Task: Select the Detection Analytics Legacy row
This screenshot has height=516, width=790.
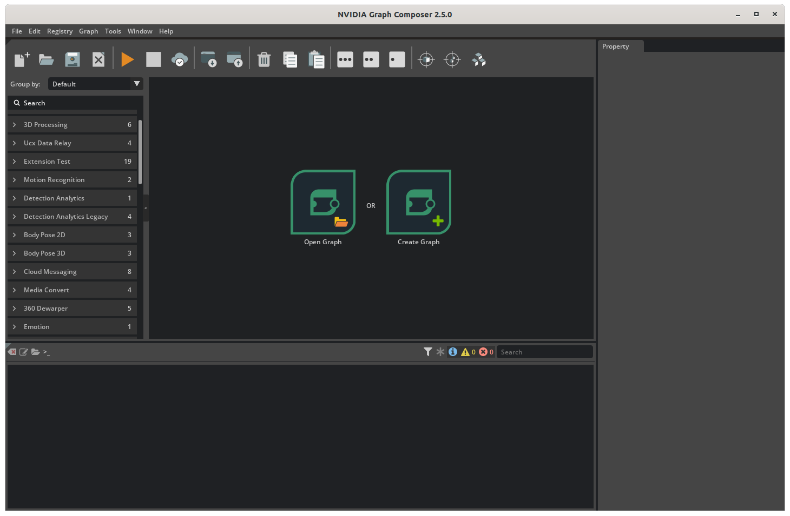Action: (x=73, y=217)
